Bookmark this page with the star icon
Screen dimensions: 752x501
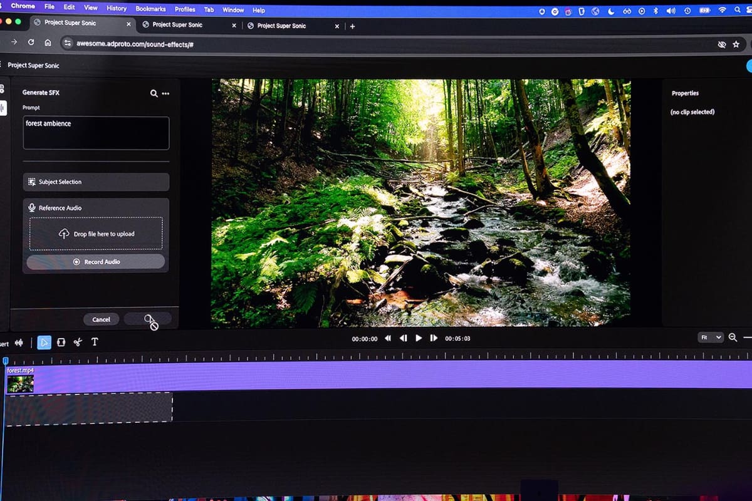pyautogui.click(x=736, y=44)
